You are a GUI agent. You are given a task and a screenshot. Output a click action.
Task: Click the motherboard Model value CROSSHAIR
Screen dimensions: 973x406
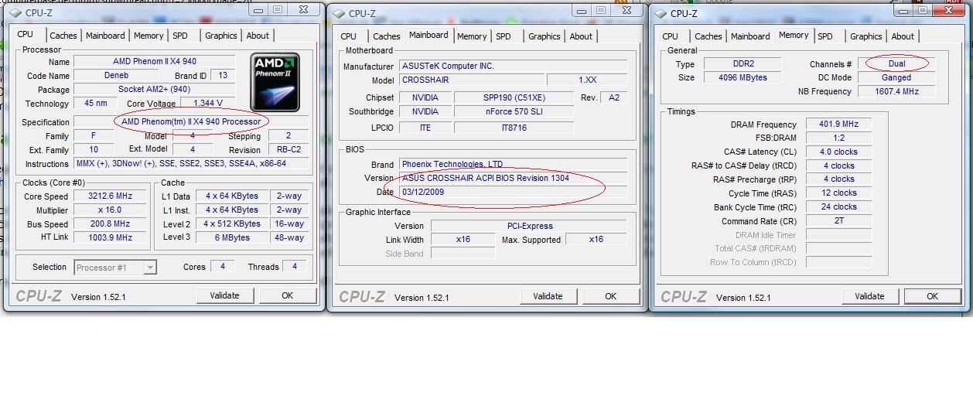tap(472, 80)
